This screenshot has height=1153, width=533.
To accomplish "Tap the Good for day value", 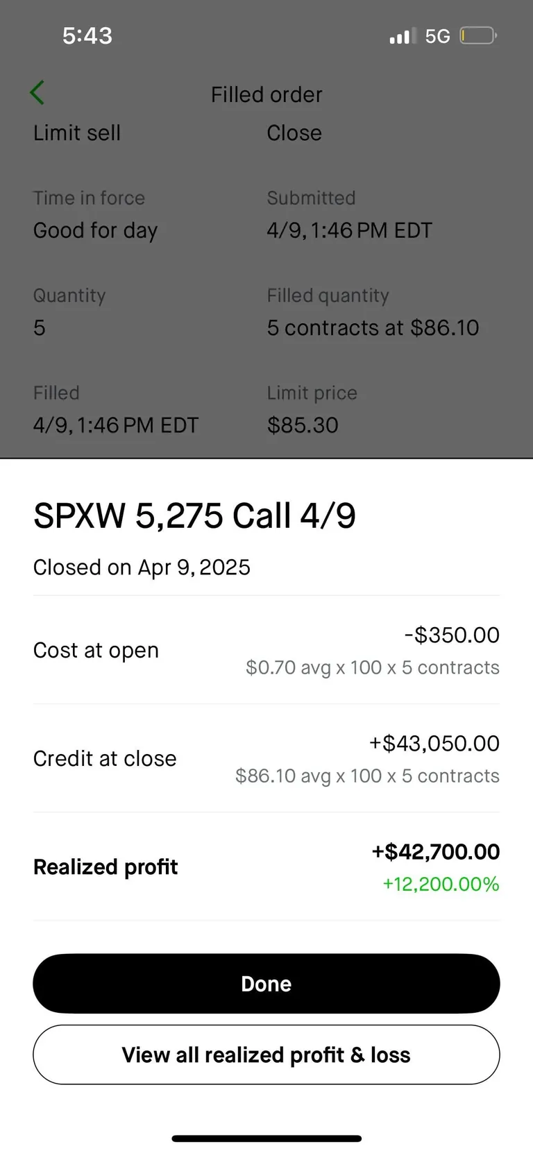I will click(x=96, y=230).
